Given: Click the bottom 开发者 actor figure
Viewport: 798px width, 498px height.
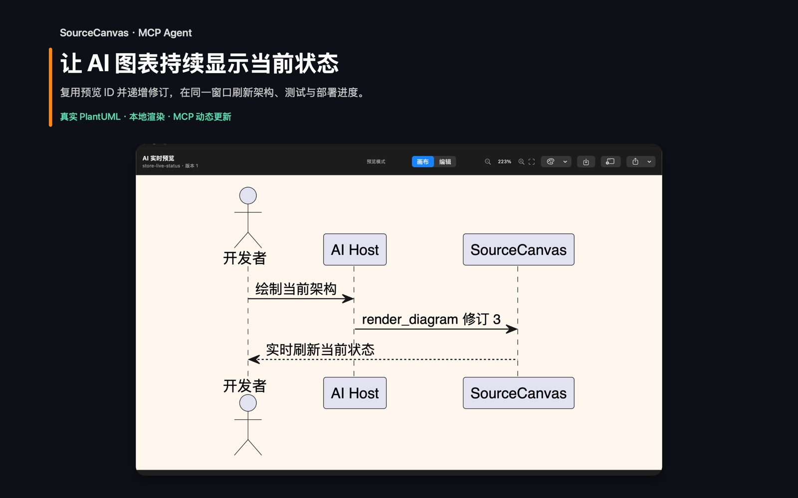Looking at the screenshot, I should click(x=248, y=425).
